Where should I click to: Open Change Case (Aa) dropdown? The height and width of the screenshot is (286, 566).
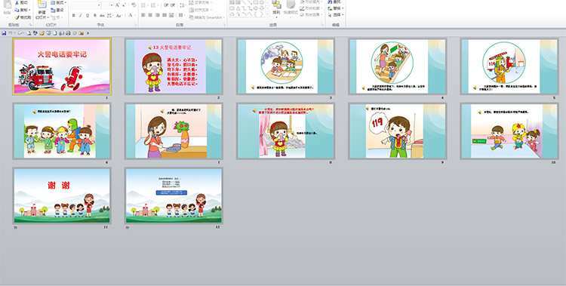[x=119, y=16]
